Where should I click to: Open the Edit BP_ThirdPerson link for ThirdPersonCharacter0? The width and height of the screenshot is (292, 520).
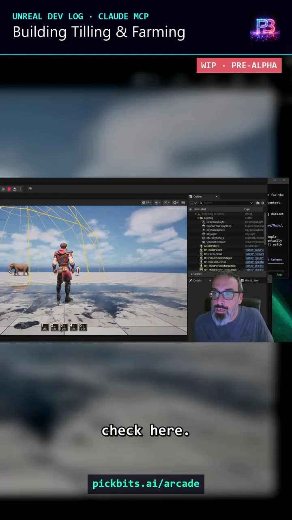[x=255, y=266]
